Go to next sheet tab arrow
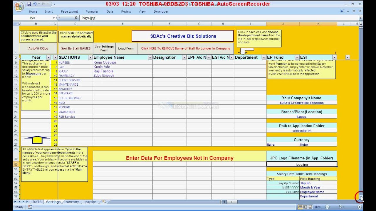Viewport: 376px width, 211px height. (x=23, y=202)
